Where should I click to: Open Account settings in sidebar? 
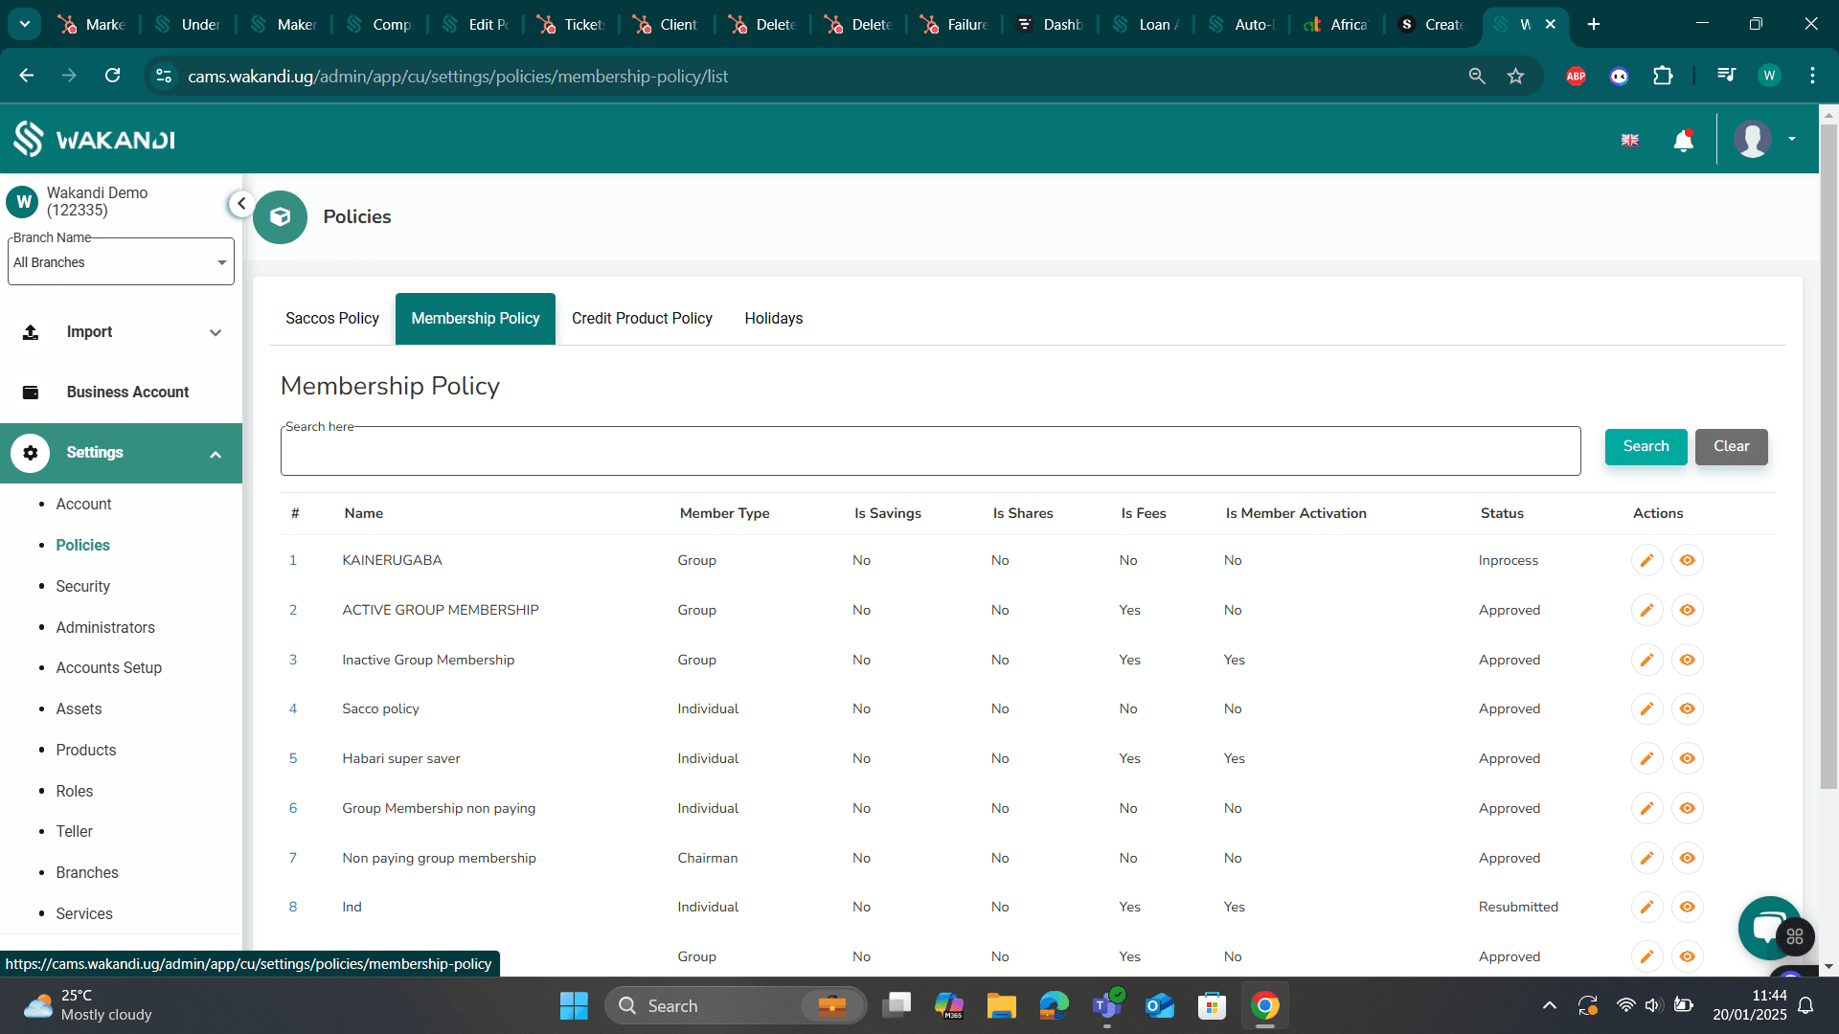[x=83, y=505]
